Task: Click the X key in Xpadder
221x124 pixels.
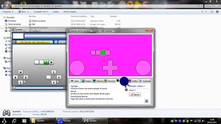Action: coord(59,77)
